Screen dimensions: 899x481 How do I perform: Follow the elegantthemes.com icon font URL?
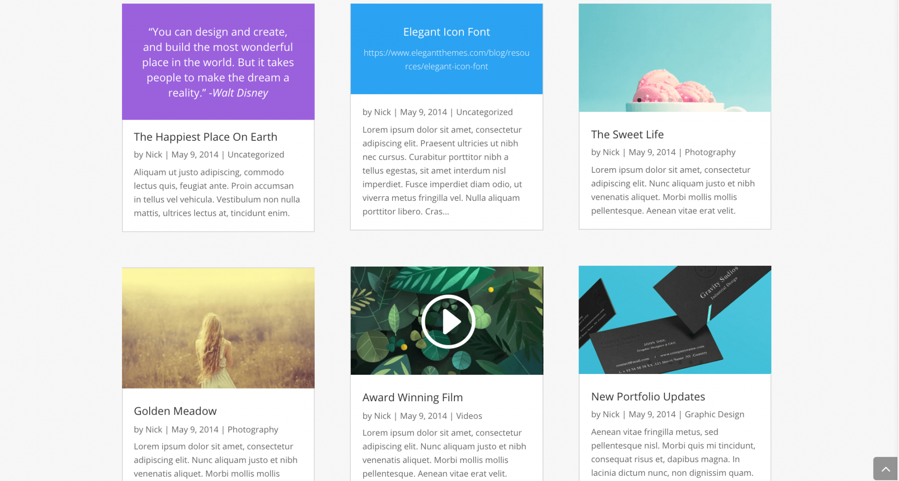coord(446,60)
